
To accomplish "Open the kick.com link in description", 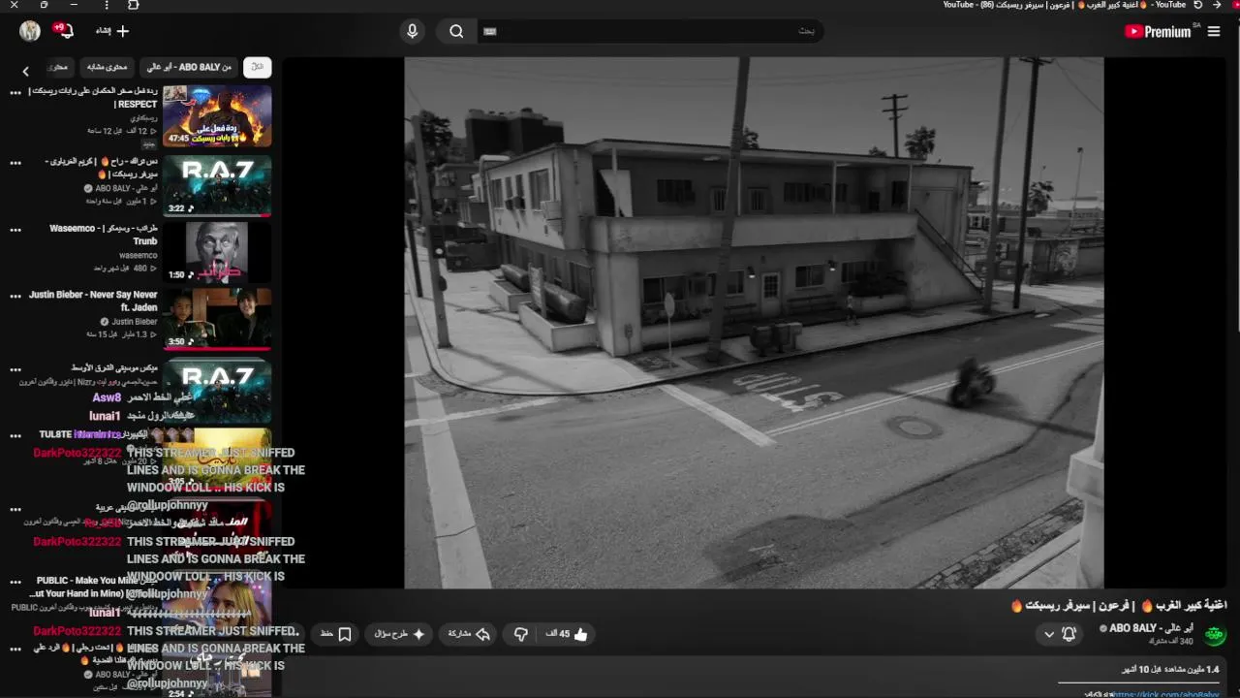I will tap(1164, 694).
